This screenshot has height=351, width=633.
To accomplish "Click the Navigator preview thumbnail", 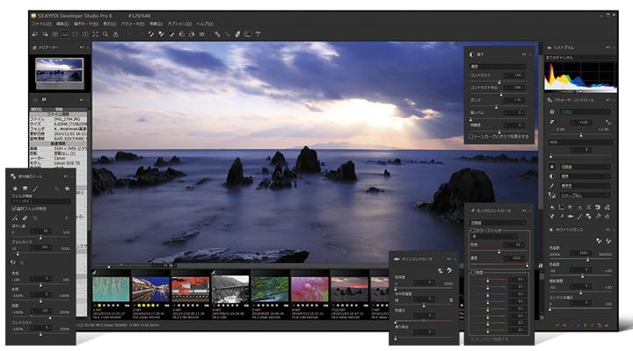I will click(60, 70).
